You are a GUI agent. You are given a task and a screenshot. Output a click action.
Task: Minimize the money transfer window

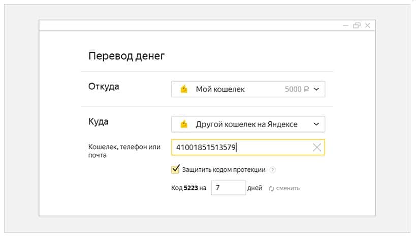click(x=345, y=25)
